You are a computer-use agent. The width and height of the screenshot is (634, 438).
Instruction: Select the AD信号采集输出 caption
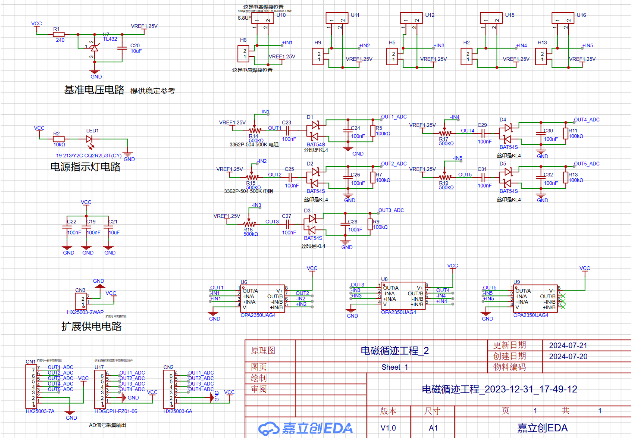tap(108, 426)
